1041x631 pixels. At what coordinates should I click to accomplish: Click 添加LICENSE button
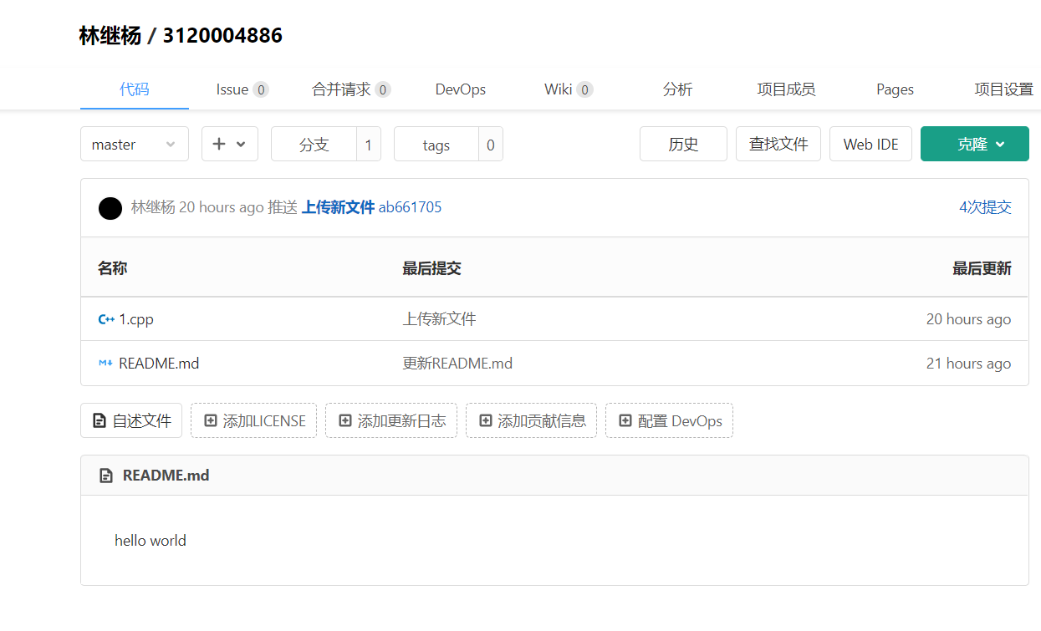click(x=253, y=420)
